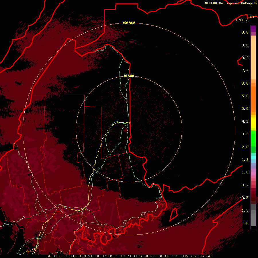258x258 pixels.
Task: Select the 2.6 scale label
Action: click(245, 147)
